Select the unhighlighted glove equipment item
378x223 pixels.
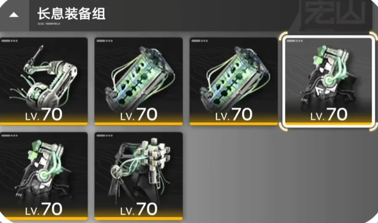pos(44,176)
